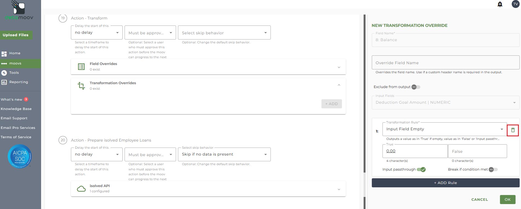Click the Upload Files button
The width and height of the screenshot is (521, 209).
[x=16, y=35]
